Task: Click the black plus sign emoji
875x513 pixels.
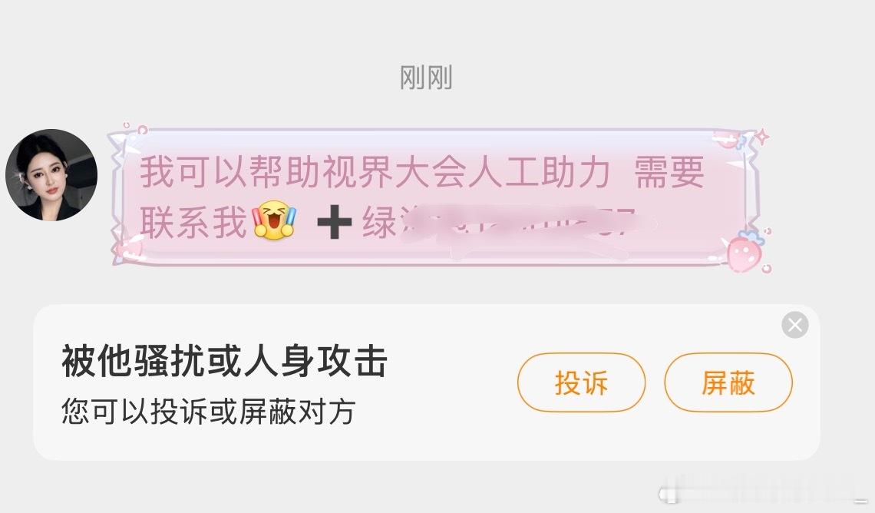Action: point(334,222)
